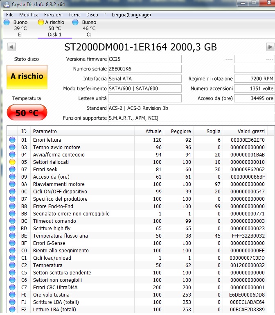The width and height of the screenshot is (275, 315).
Task: Click yellow status orb of Settori riallocati
Action: pos(12,162)
